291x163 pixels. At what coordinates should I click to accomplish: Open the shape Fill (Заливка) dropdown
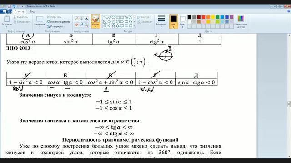point(145,22)
